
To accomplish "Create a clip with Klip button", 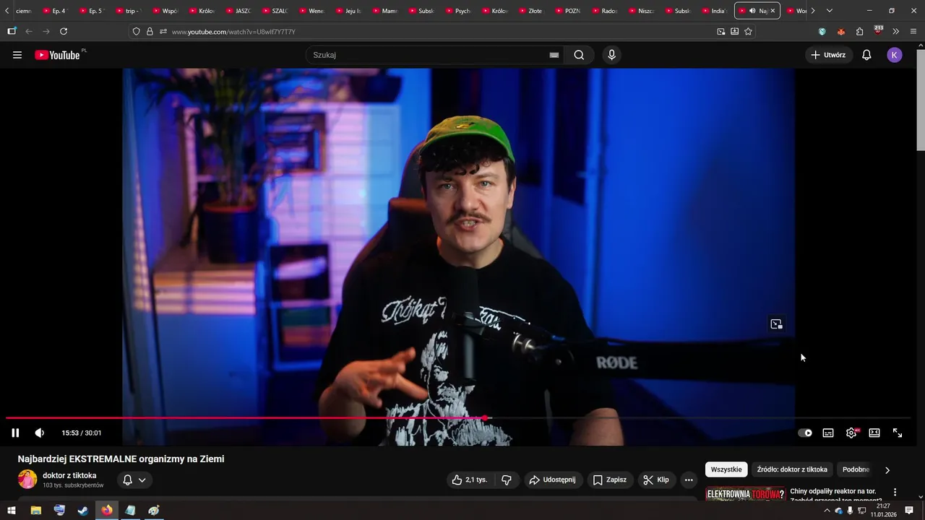I will click(x=656, y=480).
